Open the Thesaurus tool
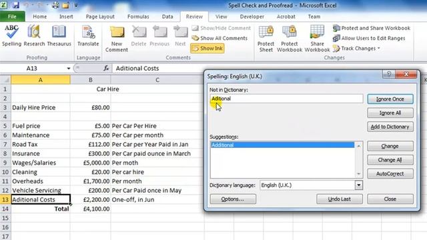Viewport: 427px width, 240px height. [x=59, y=35]
